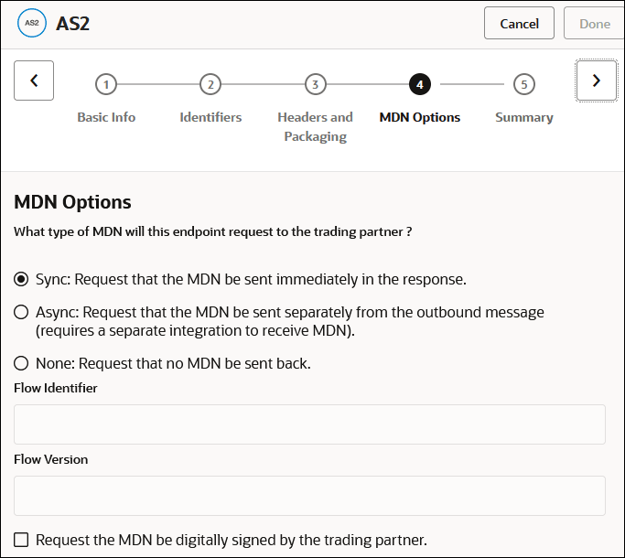
Task: Open Headers and Packaging step
Action: tap(315, 126)
